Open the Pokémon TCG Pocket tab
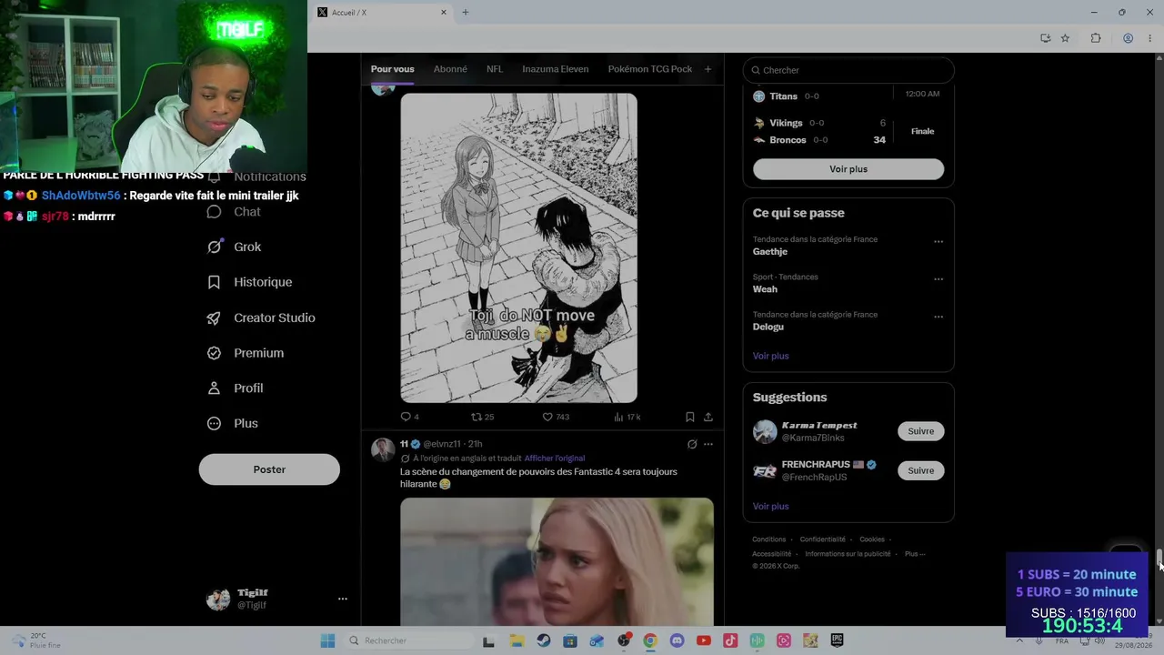 click(x=650, y=69)
